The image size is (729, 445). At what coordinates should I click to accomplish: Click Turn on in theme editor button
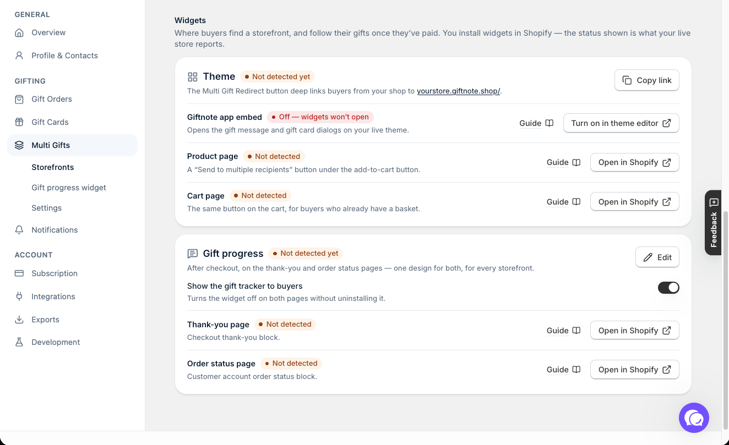(x=621, y=123)
